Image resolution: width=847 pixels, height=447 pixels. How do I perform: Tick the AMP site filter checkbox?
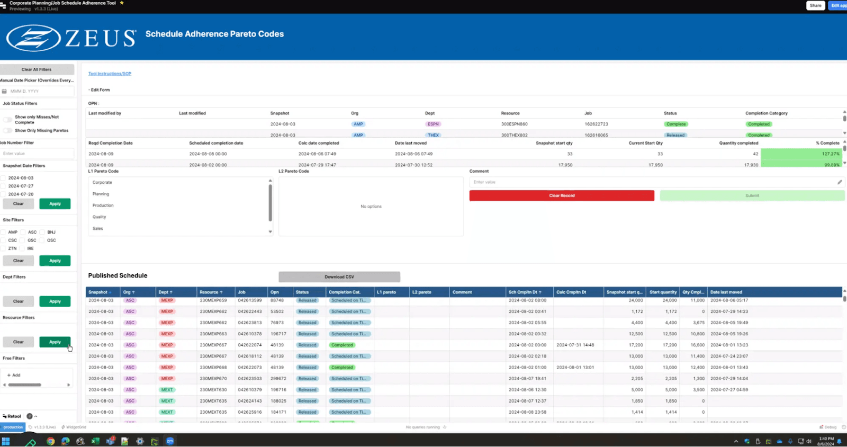pyautogui.click(x=4, y=232)
